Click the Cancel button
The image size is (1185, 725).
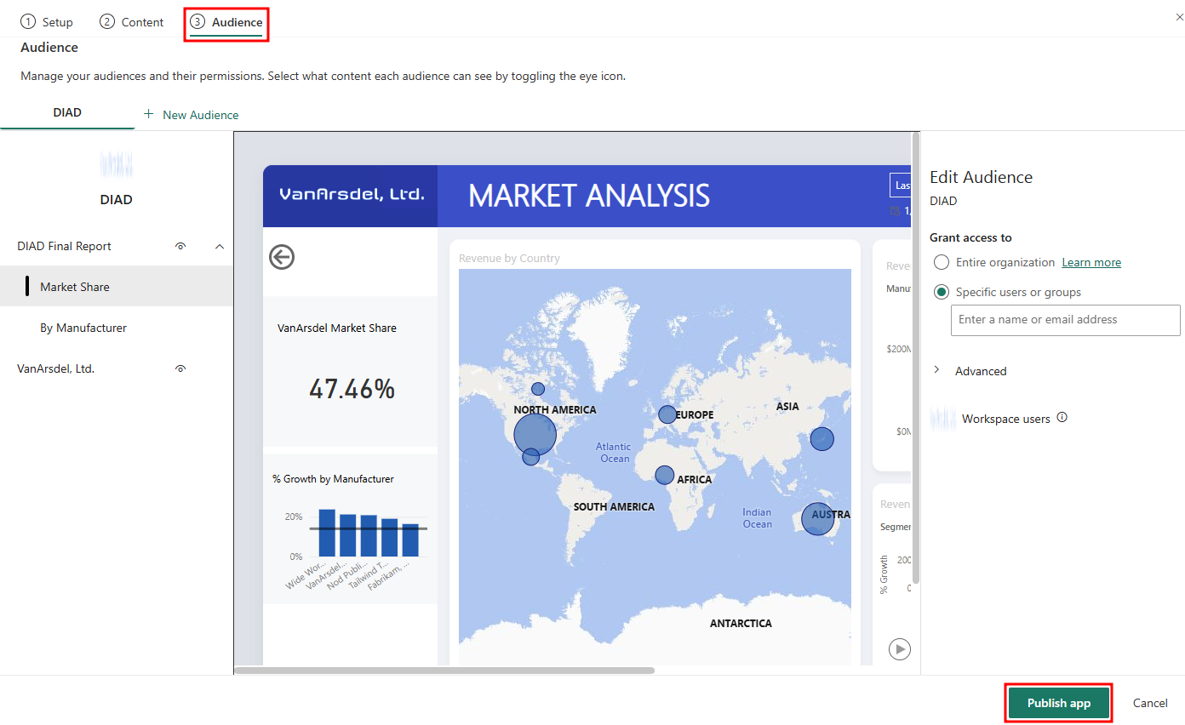point(1150,703)
